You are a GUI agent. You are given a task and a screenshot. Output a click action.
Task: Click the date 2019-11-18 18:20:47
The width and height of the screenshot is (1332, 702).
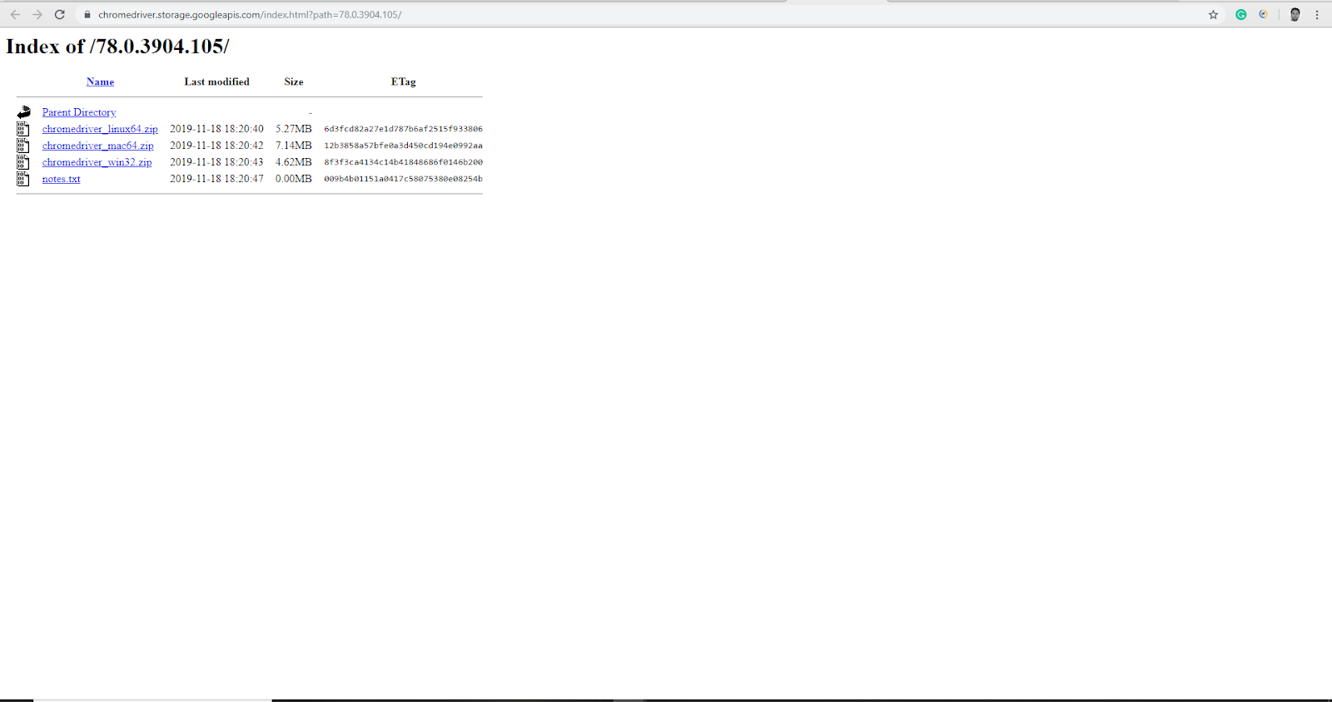pyautogui.click(x=216, y=179)
